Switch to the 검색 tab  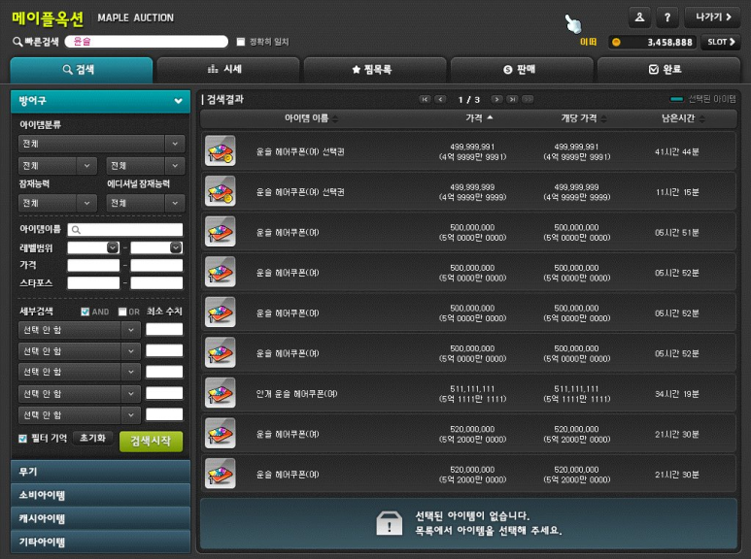82,70
